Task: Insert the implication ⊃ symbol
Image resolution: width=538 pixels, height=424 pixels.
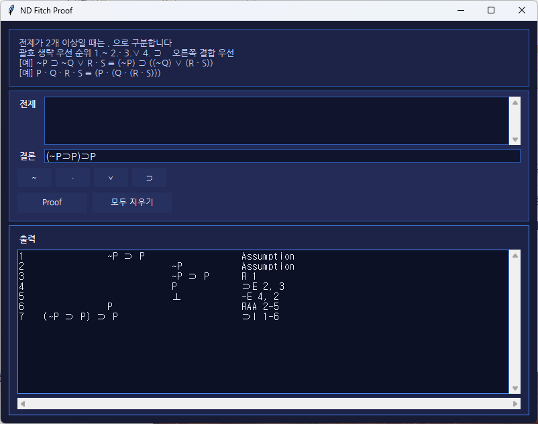Action: click(x=149, y=178)
